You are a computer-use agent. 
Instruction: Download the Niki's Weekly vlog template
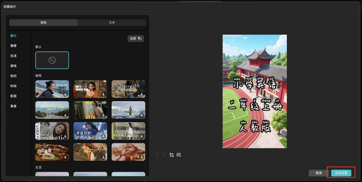point(104,94)
